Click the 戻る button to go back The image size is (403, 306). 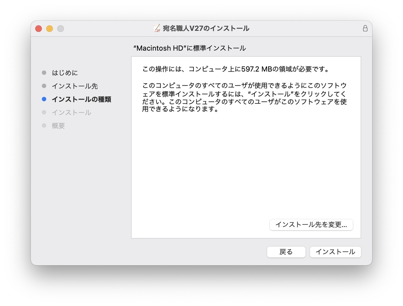286,252
